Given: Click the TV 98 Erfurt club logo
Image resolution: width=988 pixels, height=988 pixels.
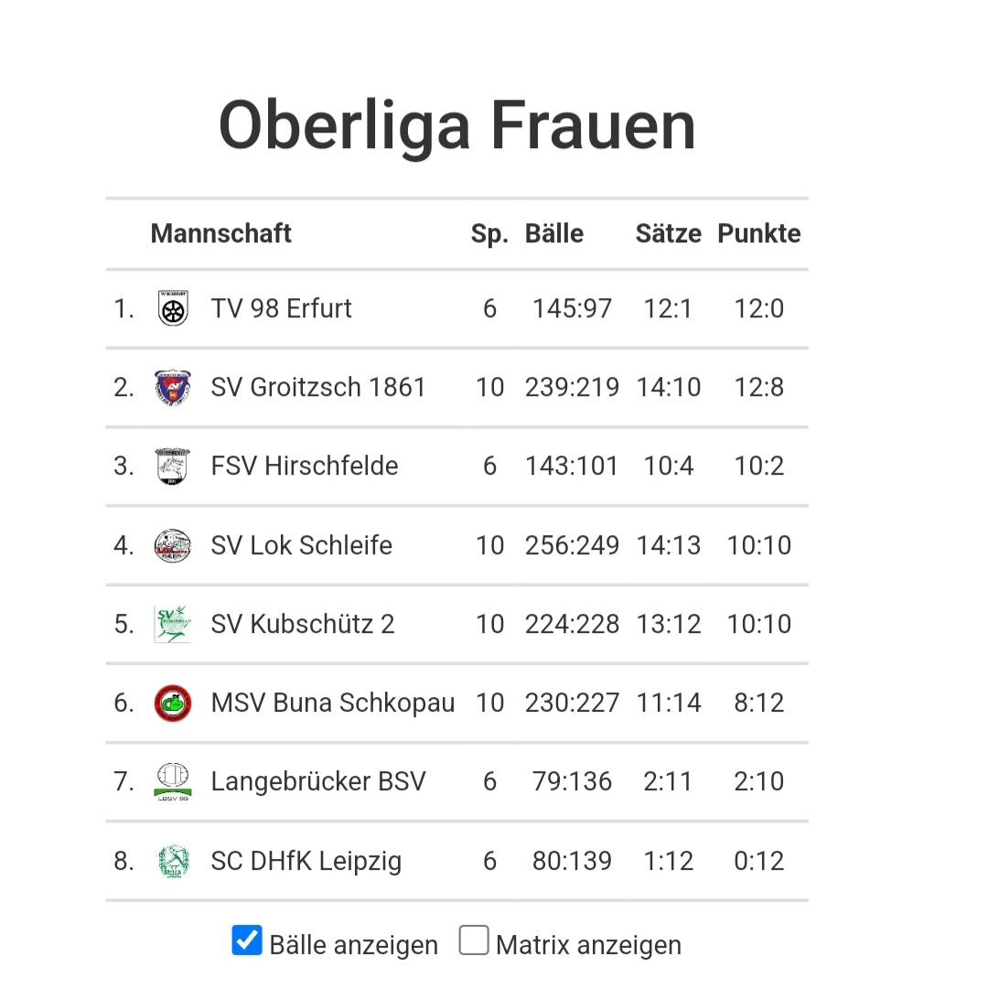Looking at the screenshot, I should (173, 308).
